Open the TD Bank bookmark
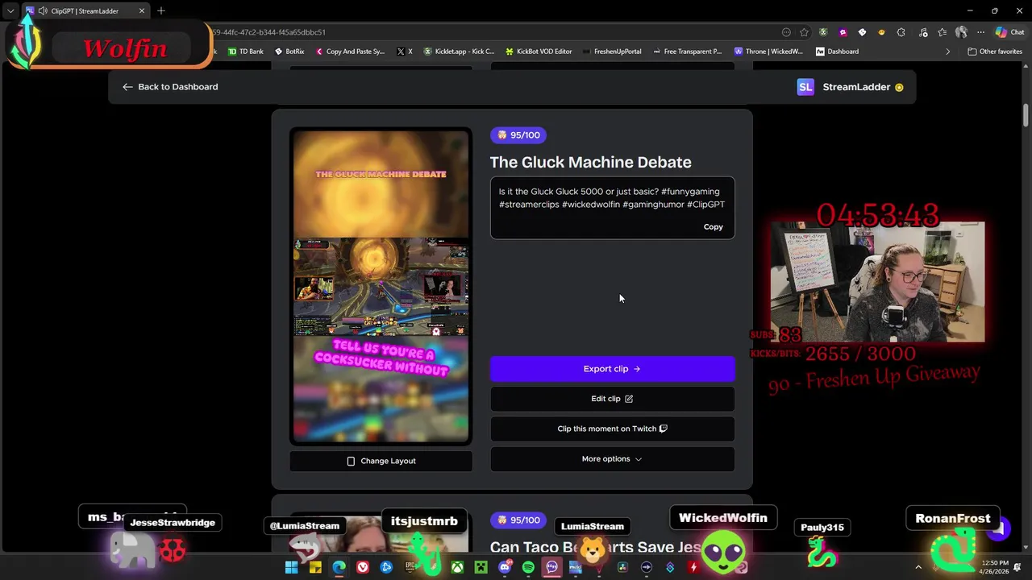 click(x=245, y=52)
